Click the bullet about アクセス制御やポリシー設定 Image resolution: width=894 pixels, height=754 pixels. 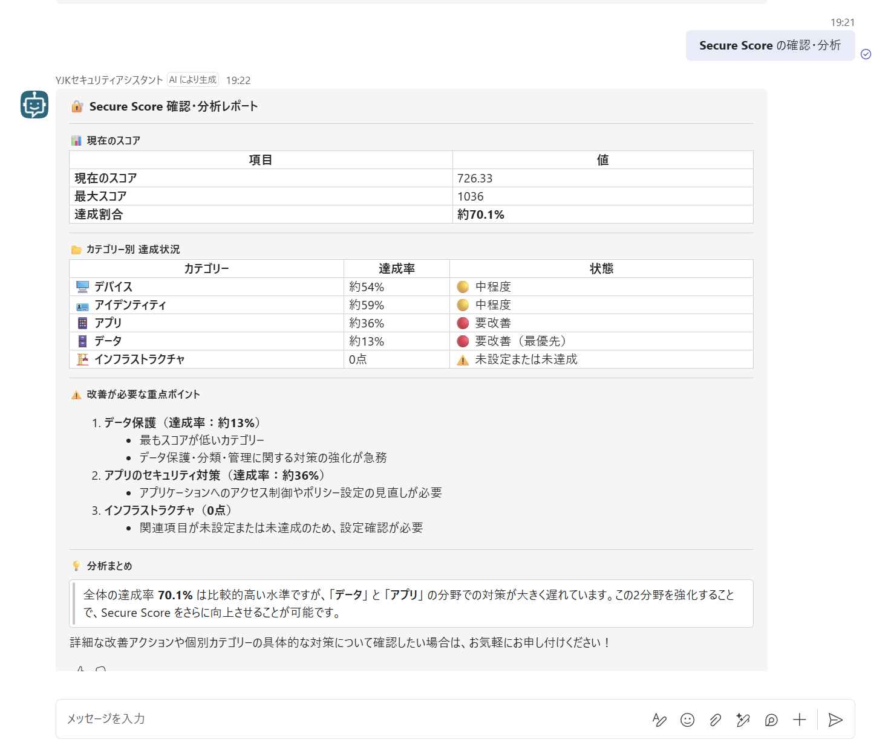(291, 493)
